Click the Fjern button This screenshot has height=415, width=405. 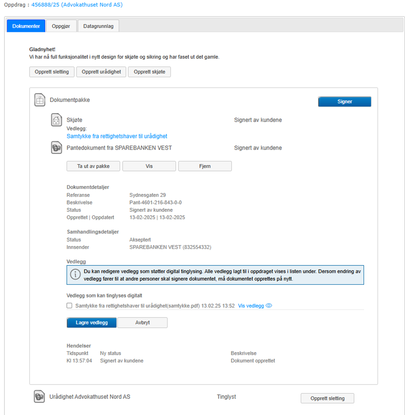(205, 166)
